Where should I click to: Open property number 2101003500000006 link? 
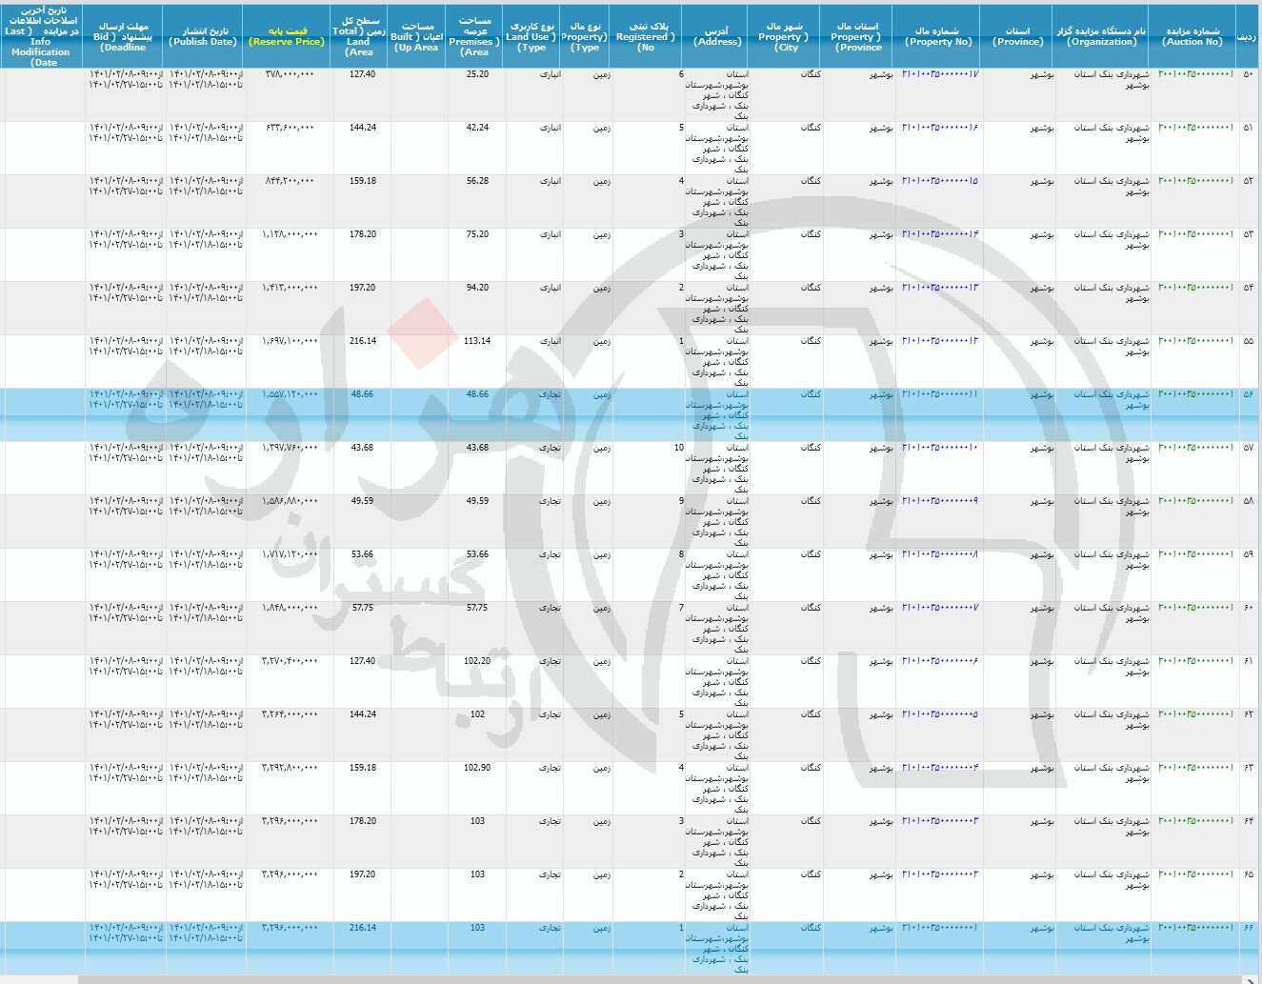click(x=940, y=661)
